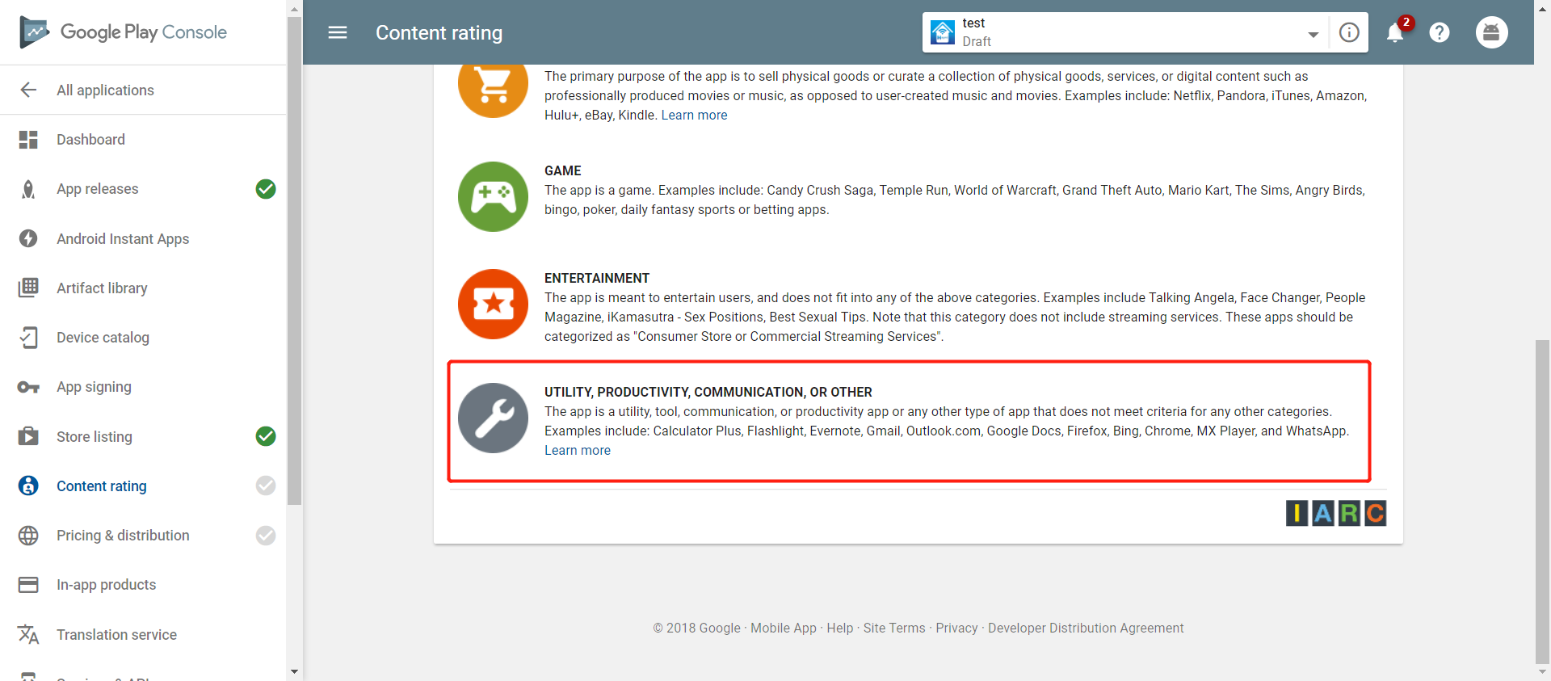Open the account avatar menu
The image size is (1551, 681).
point(1491,32)
